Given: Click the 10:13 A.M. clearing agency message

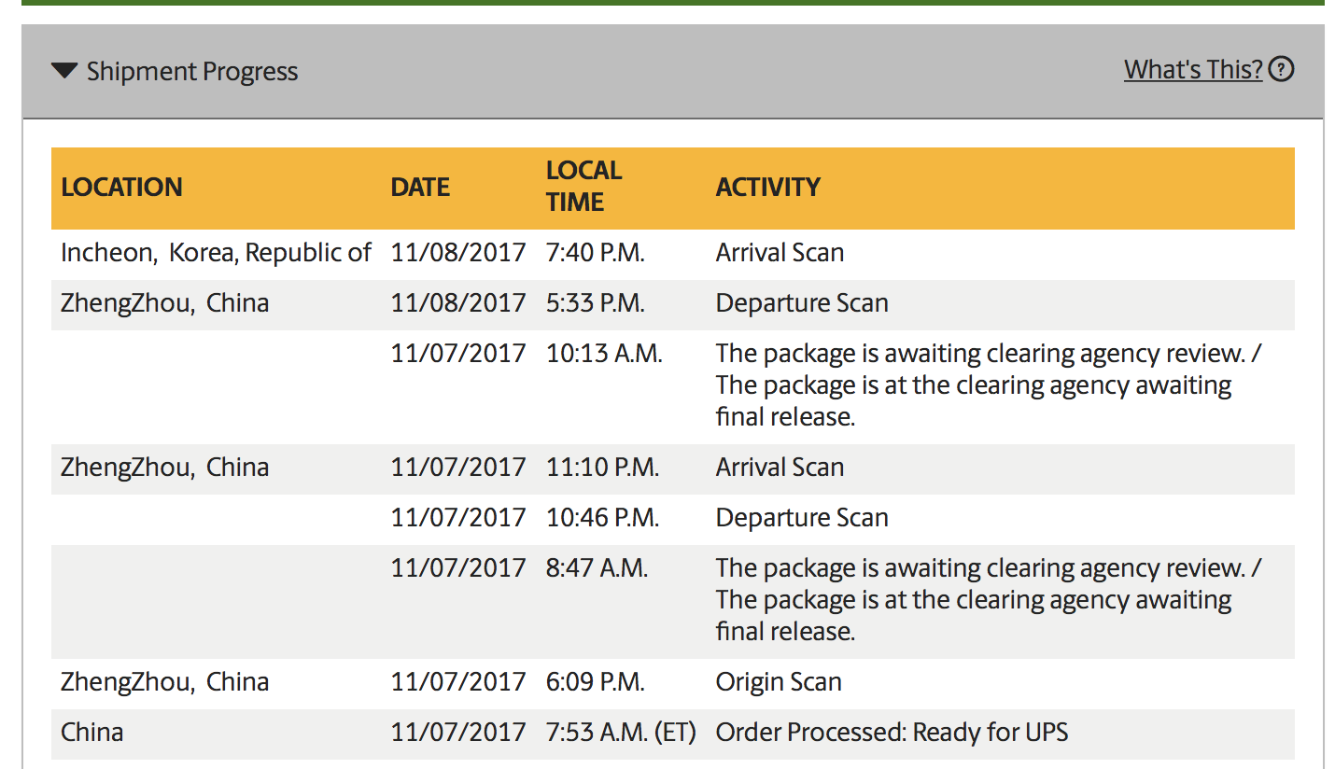Looking at the screenshot, I should coord(988,385).
